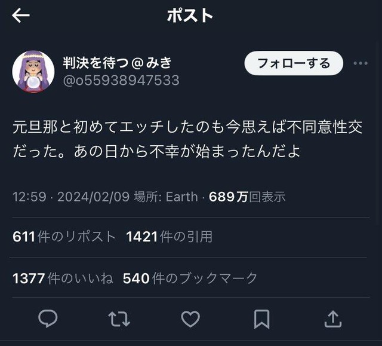
Task: View the 611件のリポスト list
Action: click(64, 237)
